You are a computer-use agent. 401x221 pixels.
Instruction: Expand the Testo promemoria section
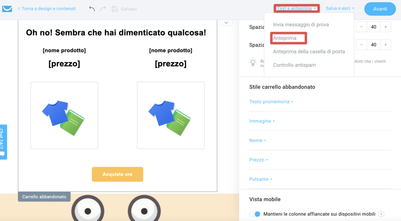click(x=271, y=102)
